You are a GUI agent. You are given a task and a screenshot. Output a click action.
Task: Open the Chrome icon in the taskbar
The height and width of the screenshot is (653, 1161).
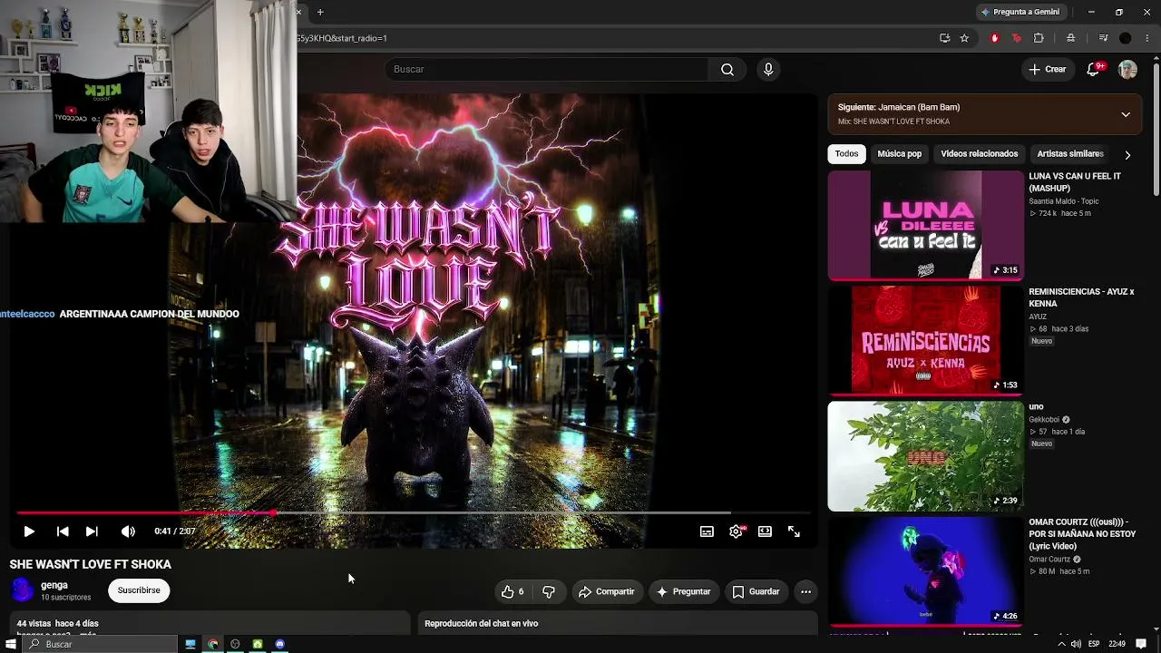click(213, 644)
